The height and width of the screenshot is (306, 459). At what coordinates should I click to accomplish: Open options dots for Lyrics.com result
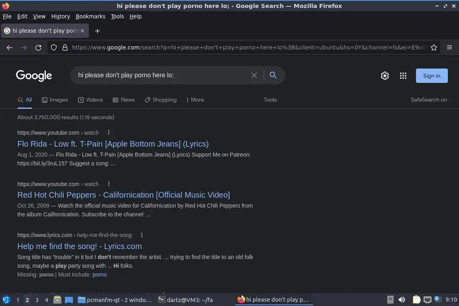point(142,235)
